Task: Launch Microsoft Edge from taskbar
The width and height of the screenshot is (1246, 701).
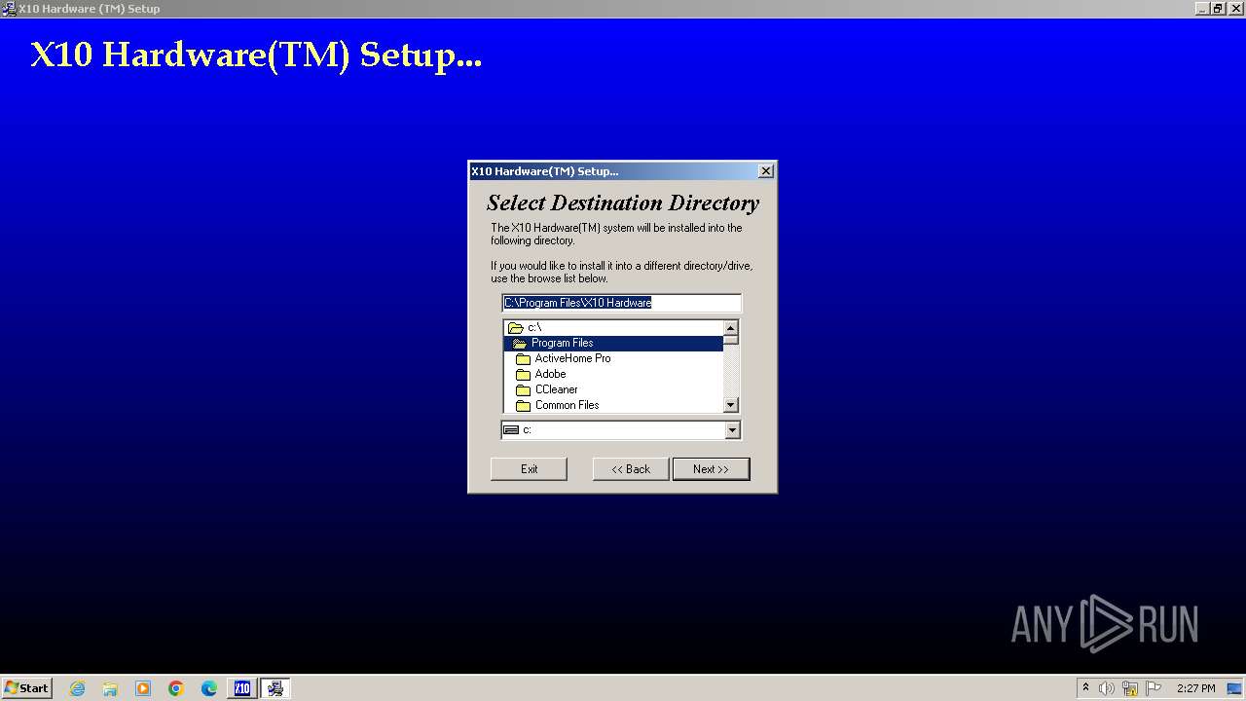Action: pyautogui.click(x=209, y=688)
